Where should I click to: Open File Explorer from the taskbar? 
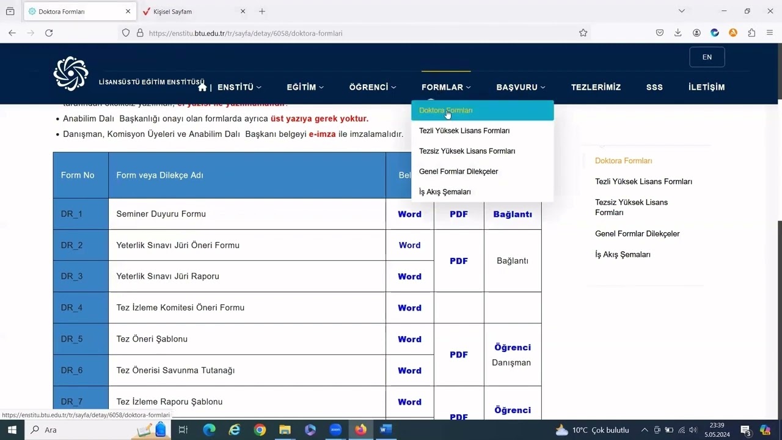(x=285, y=430)
